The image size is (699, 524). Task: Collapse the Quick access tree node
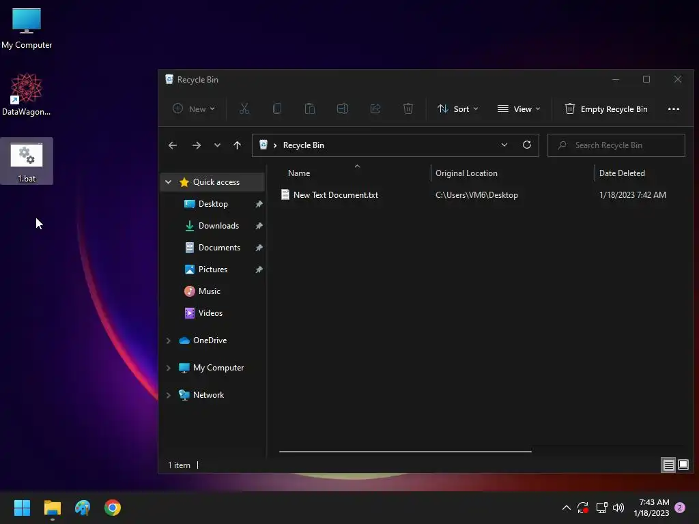coord(168,181)
